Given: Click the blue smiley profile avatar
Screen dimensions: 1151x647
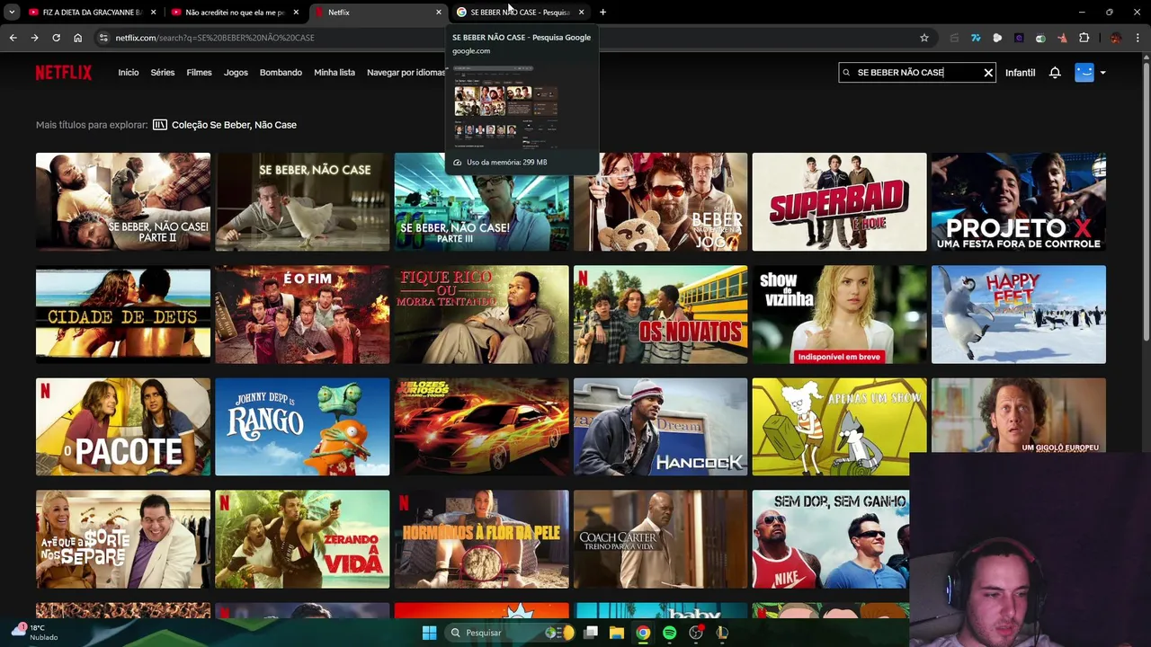Looking at the screenshot, I should click(x=1084, y=73).
